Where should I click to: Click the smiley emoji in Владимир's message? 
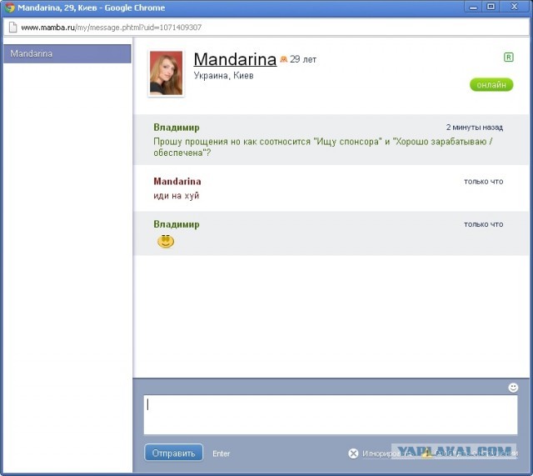pos(166,242)
